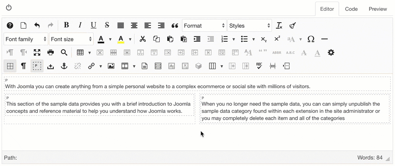The height and width of the screenshot is (166, 395).
Task: Click paste as plain text icon
Action: pyautogui.click(x=184, y=39)
